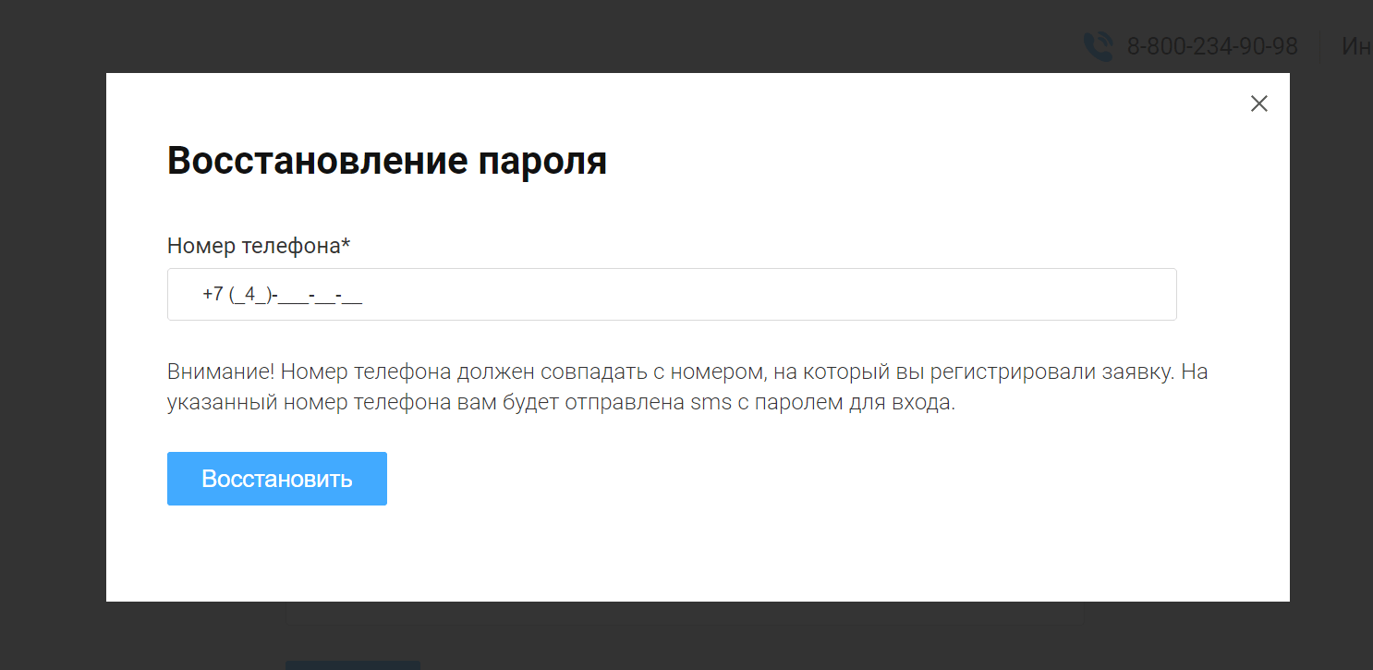
Task: Click the phone handset icon in header
Action: point(1098,47)
